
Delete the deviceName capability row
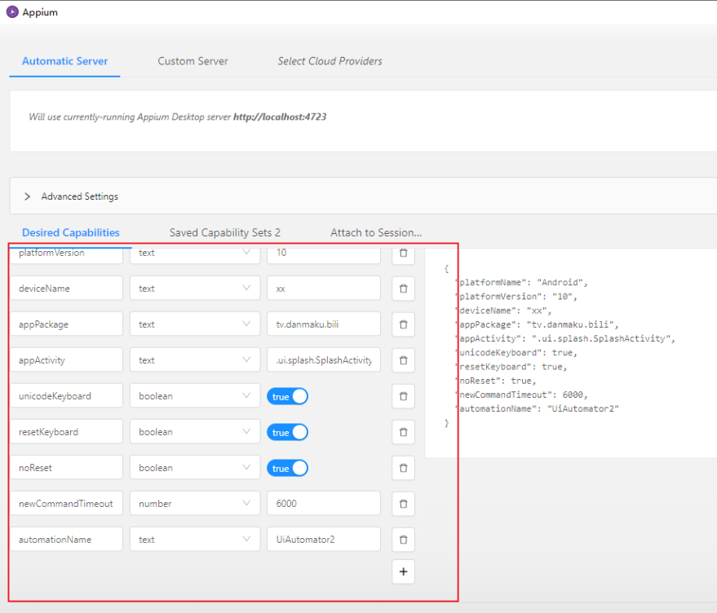pyautogui.click(x=403, y=289)
